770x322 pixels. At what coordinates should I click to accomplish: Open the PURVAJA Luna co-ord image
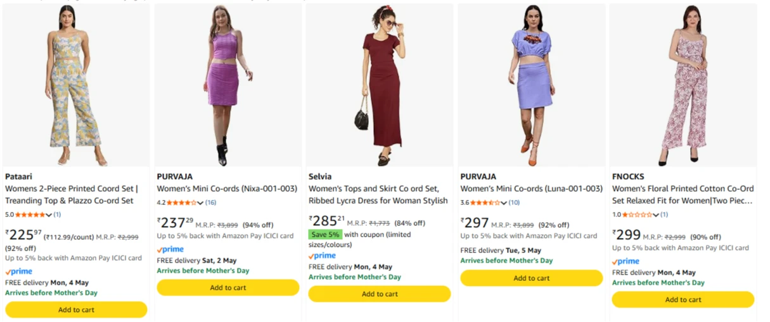(x=531, y=85)
